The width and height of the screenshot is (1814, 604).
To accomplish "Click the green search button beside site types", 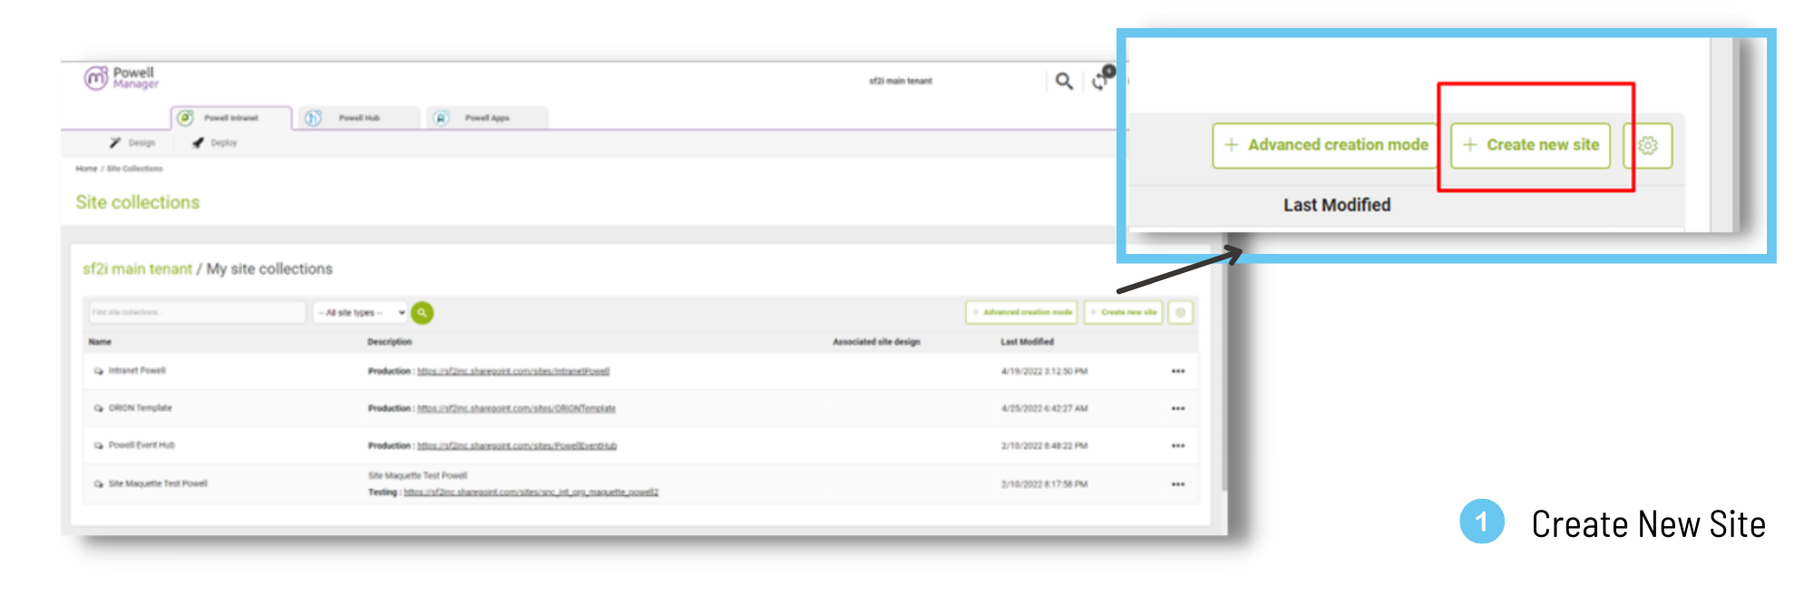I will [422, 313].
